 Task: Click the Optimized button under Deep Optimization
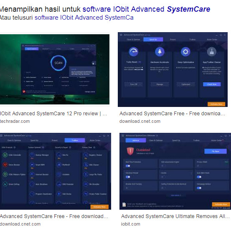[x=185, y=84]
